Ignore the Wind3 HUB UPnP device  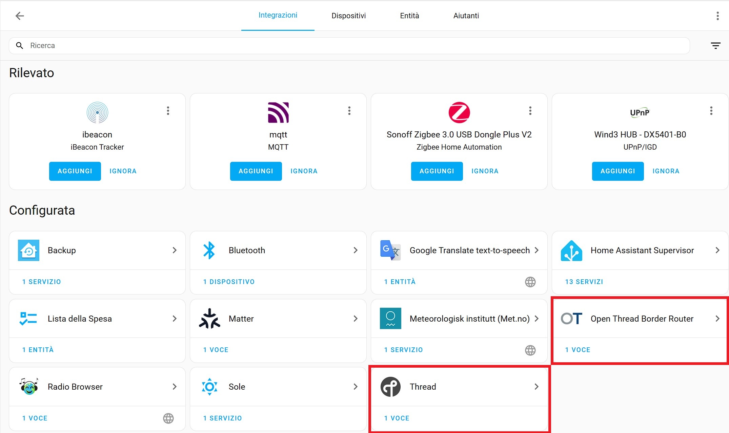click(x=666, y=171)
